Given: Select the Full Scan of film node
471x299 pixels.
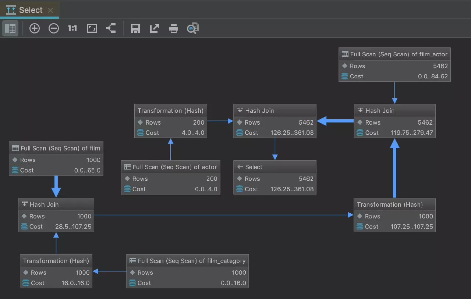Looking at the screenshot, I should (56, 148).
